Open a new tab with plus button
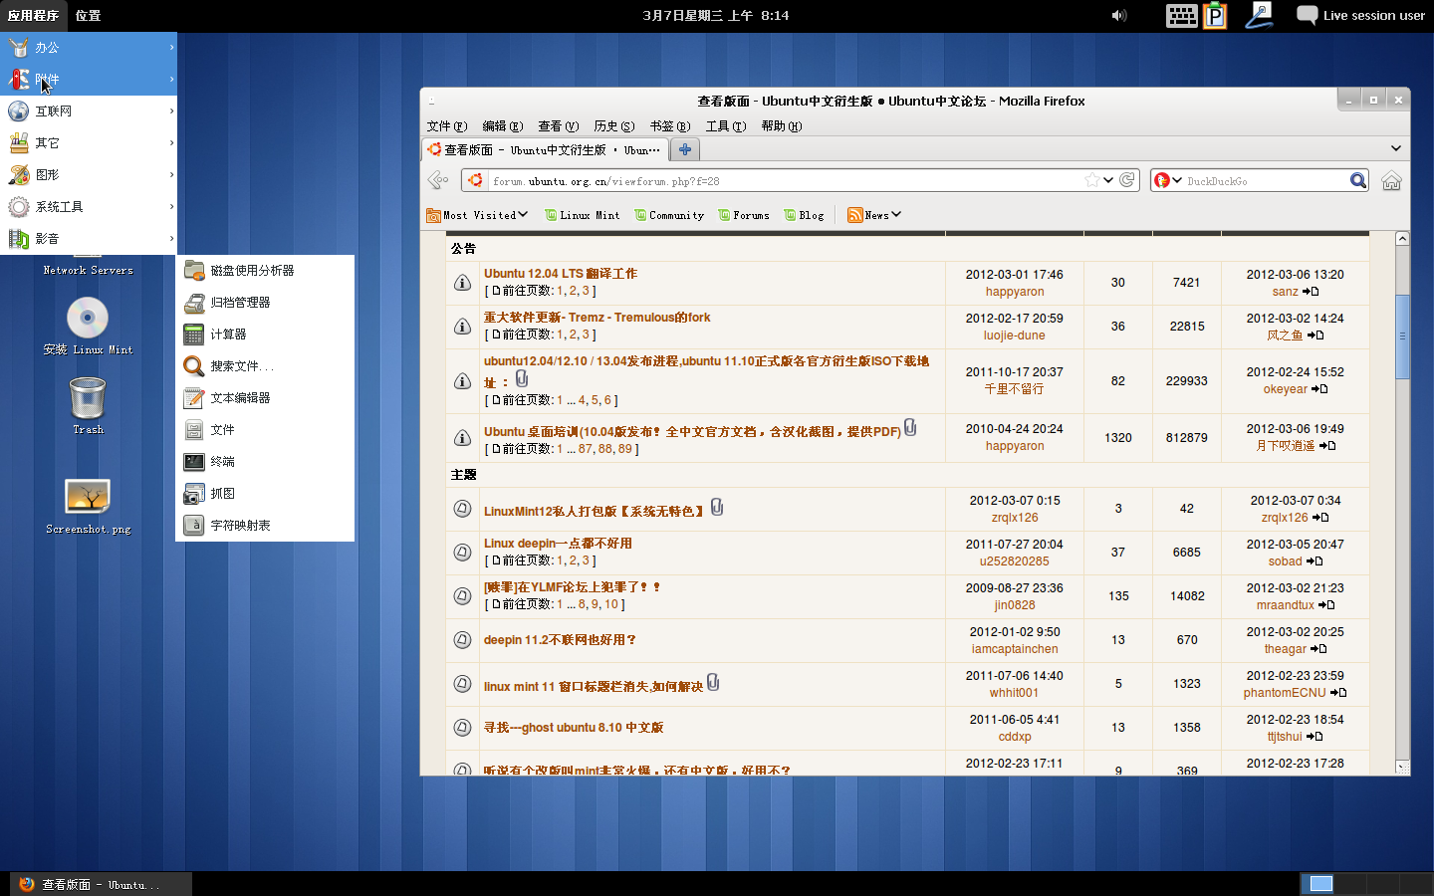Image resolution: width=1434 pixels, height=896 pixels. pyautogui.click(x=685, y=149)
